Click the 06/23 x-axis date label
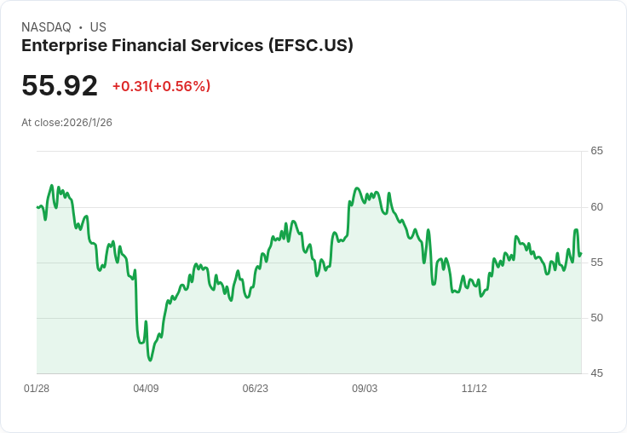The width and height of the screenshot is (627, 433). click(x=255, y=389)
